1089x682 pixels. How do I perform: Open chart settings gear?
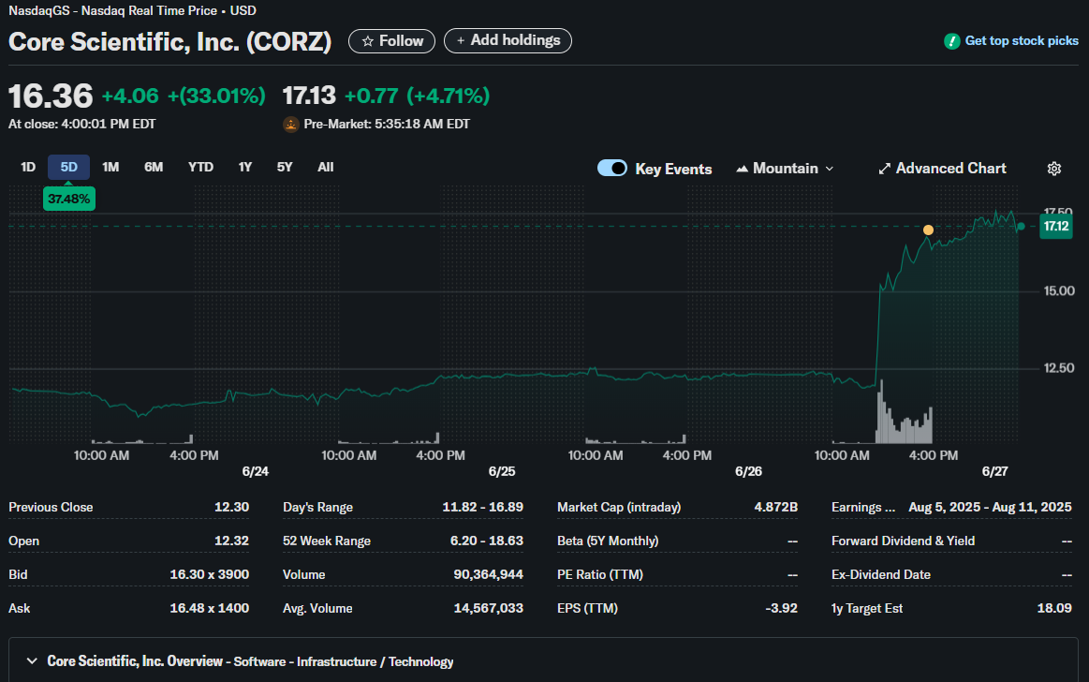[1054, 169]
